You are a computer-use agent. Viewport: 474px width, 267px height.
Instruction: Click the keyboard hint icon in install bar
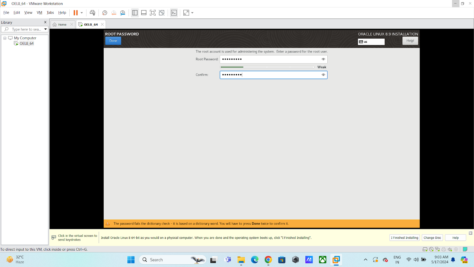[54, 237]
